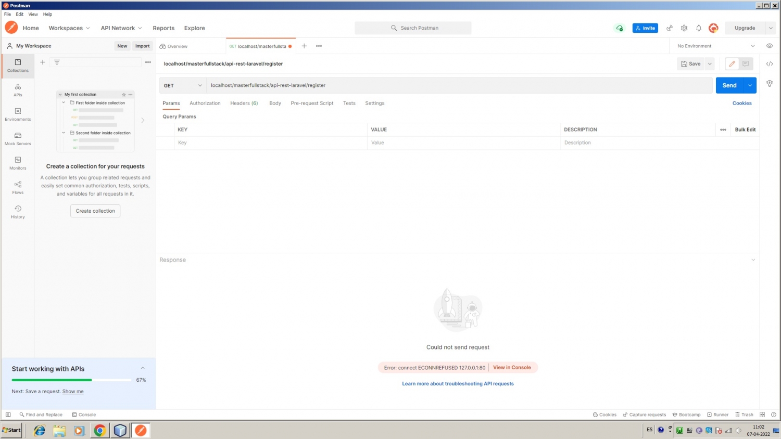Open the notifications bell icon
The image size is (781, 439).
[x=699, y=28]
